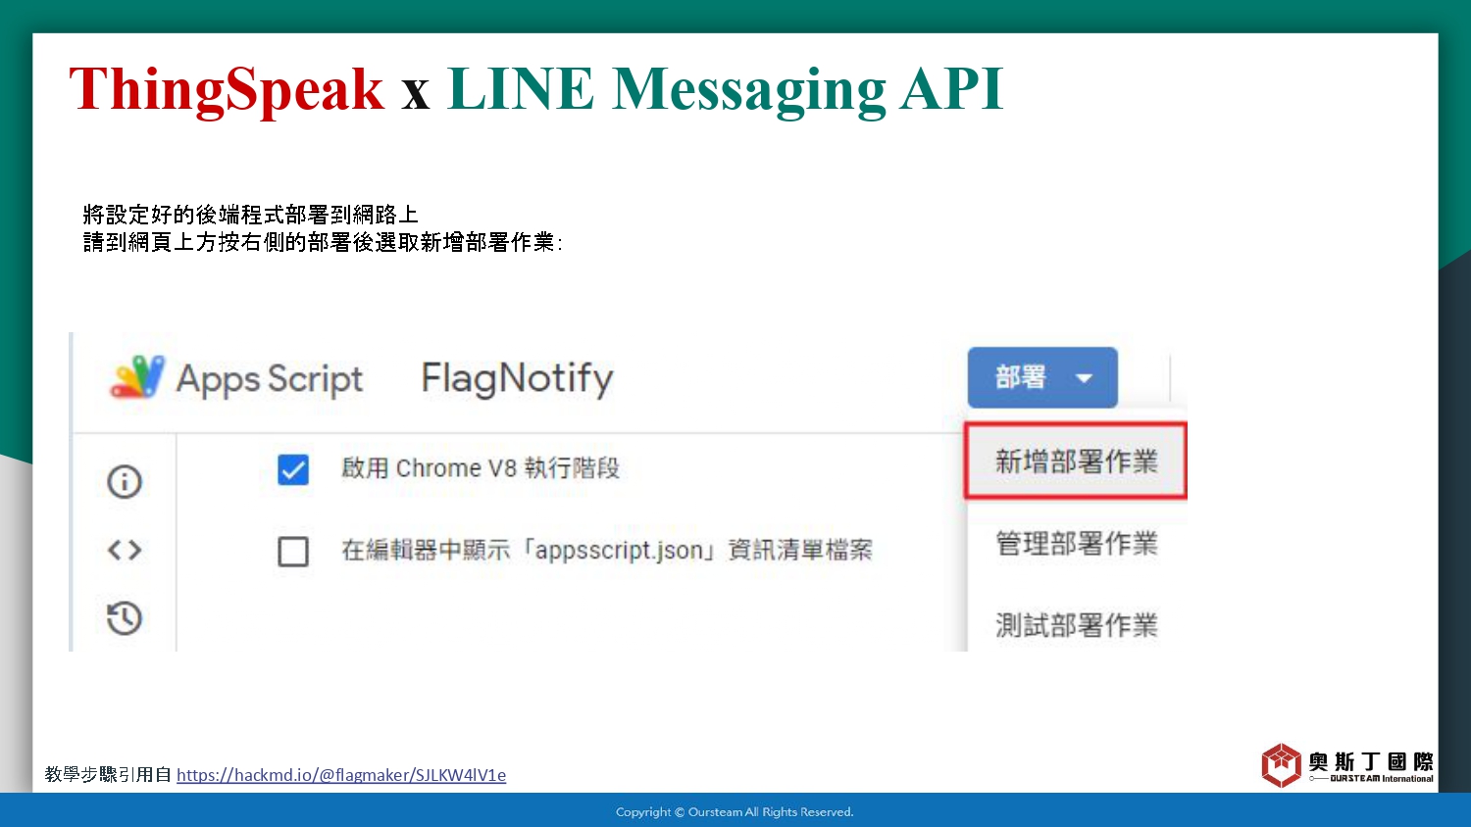Click the Oursteam International logo
The width and height of the screenshot is (1471, 827).
point(1347,765)
